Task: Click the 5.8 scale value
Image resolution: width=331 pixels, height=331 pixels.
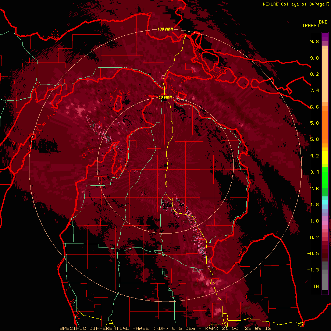Action: (314, 123)
